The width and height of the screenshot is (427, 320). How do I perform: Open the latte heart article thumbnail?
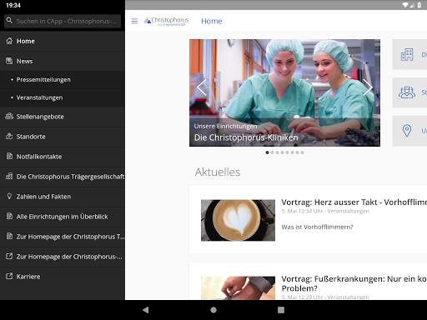point(238,220)
